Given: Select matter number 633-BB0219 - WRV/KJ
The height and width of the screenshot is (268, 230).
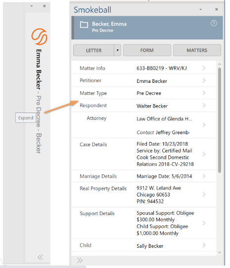Looking at the screenshot, I should point(162,68).
